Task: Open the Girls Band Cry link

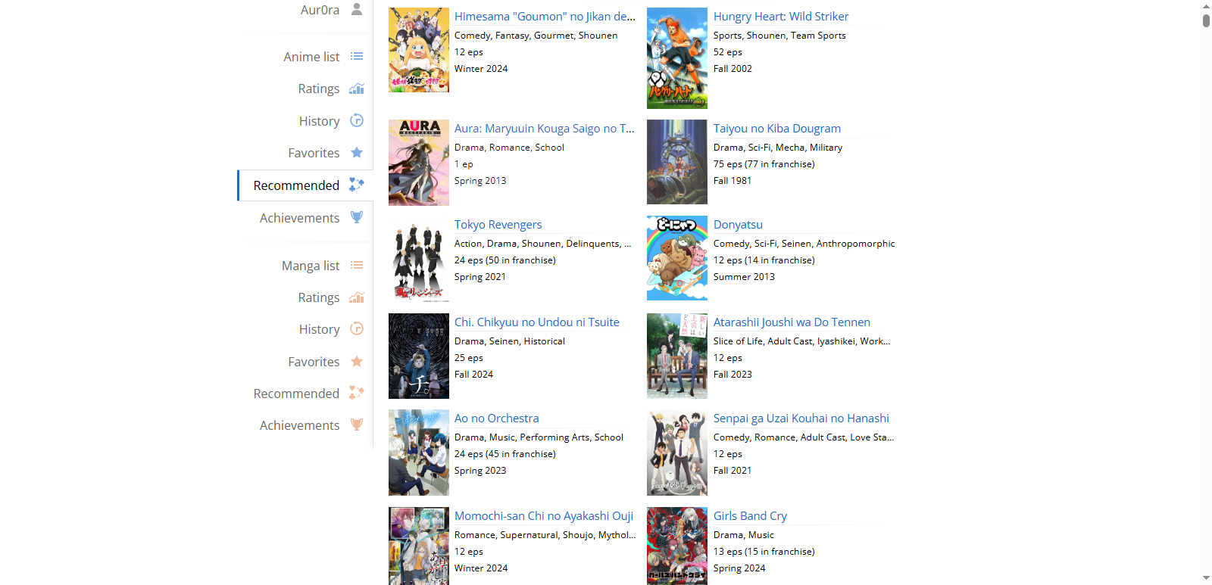Action: [x=750, y=516]
